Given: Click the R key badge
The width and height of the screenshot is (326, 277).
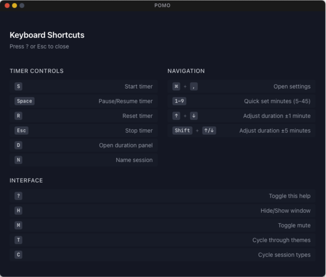Looking at the screenshot, I should point(18,116).
